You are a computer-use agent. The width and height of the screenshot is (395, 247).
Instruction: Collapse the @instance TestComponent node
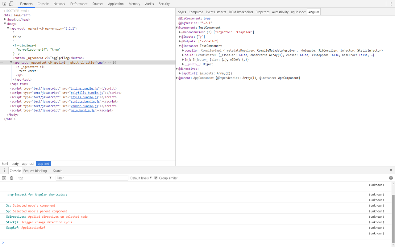click(x=180, y=46)
